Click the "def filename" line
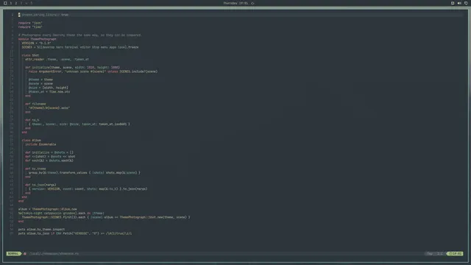The image size is (471, 265). [35, 104]
